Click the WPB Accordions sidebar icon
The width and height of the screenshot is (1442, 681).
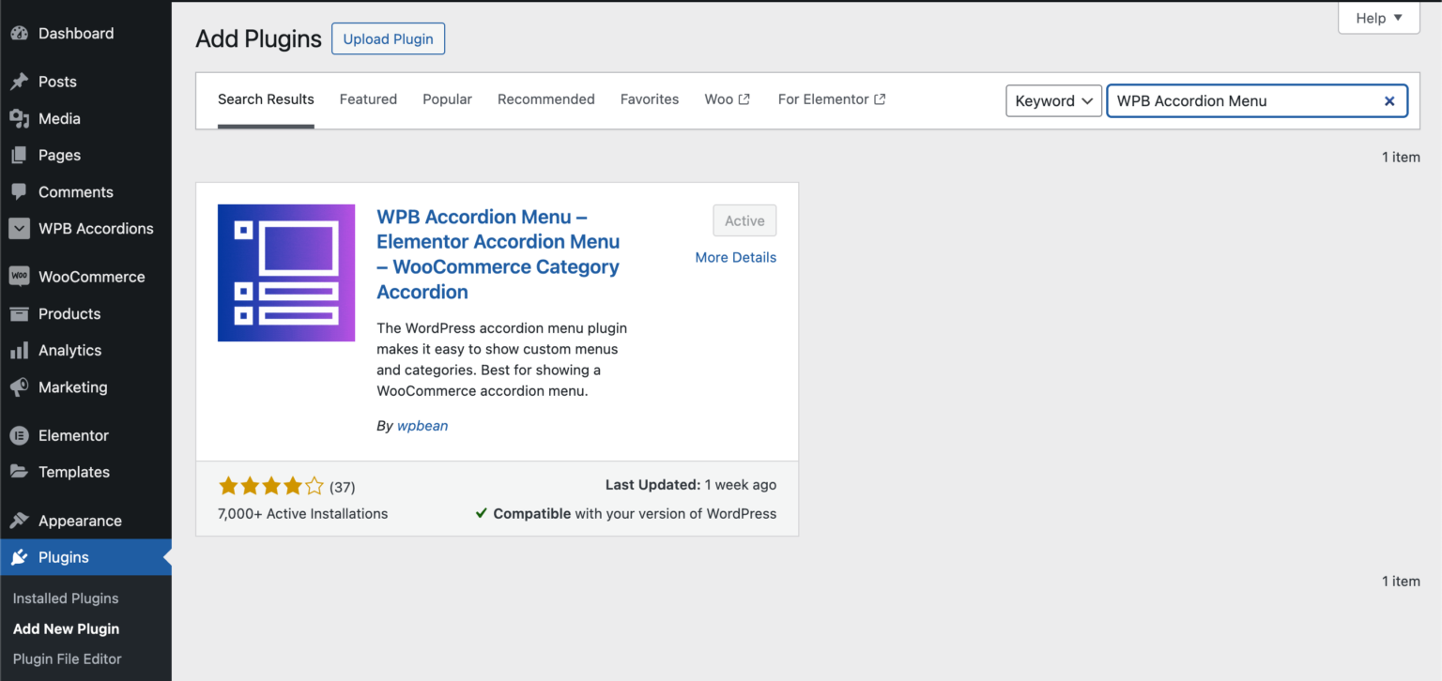pos(21,228)
